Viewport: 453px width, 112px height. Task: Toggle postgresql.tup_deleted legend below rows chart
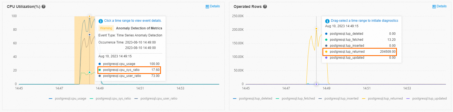253,98
